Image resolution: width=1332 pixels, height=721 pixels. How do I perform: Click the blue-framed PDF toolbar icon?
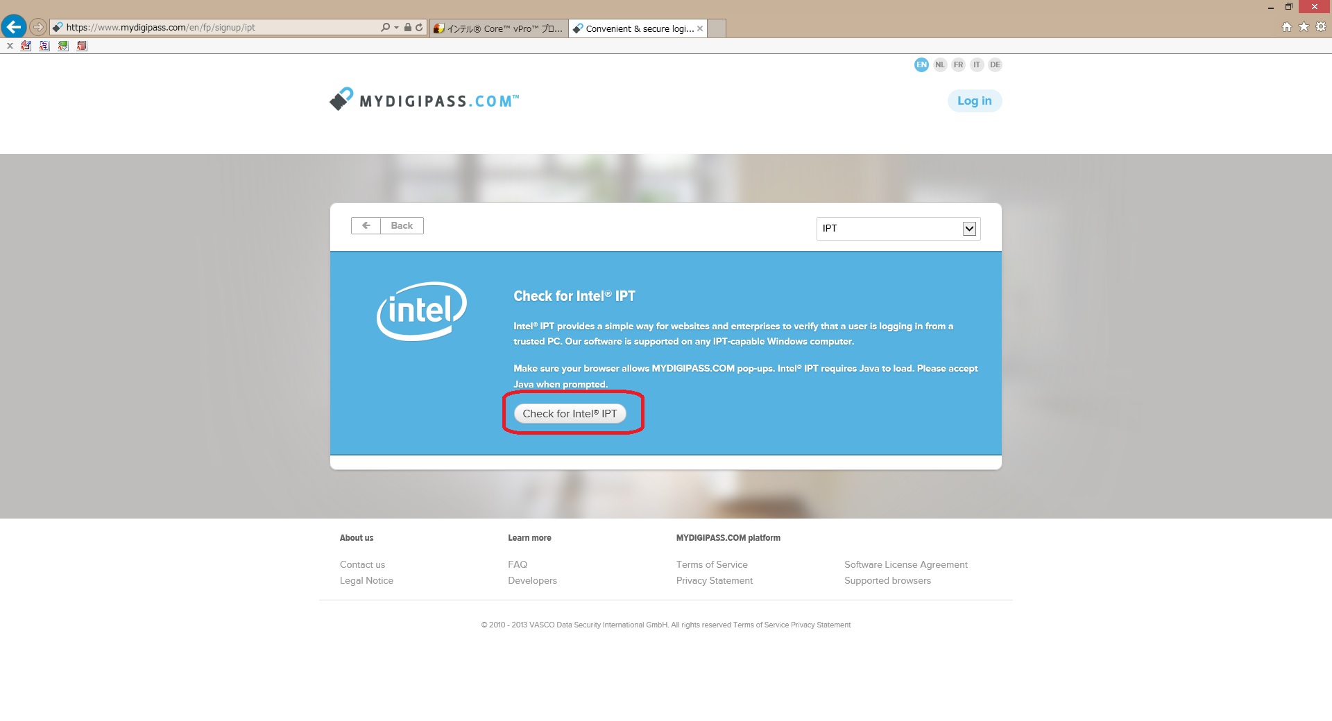(44, 46)
